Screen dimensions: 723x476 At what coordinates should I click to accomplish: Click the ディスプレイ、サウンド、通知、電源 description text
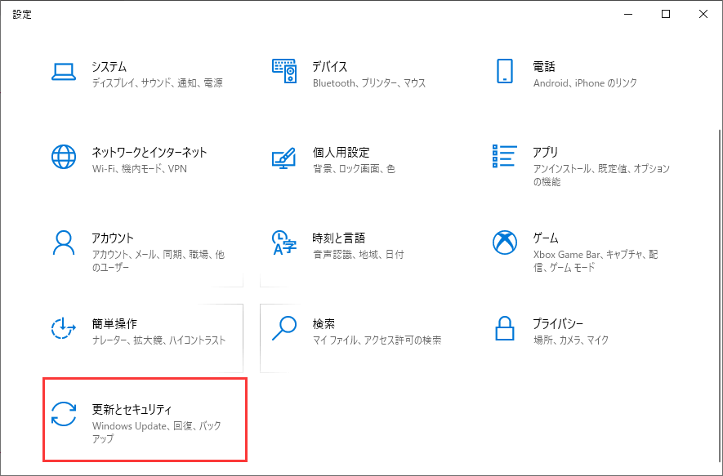click(x=157, y=83)
